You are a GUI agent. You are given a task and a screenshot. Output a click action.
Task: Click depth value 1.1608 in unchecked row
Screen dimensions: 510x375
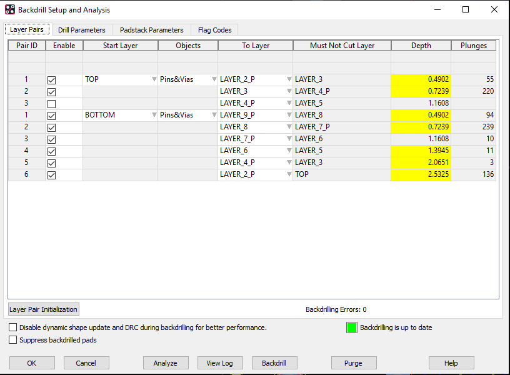coord(421,103)
